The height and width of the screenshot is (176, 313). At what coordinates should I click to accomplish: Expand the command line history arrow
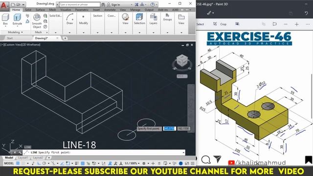point(183,153)
